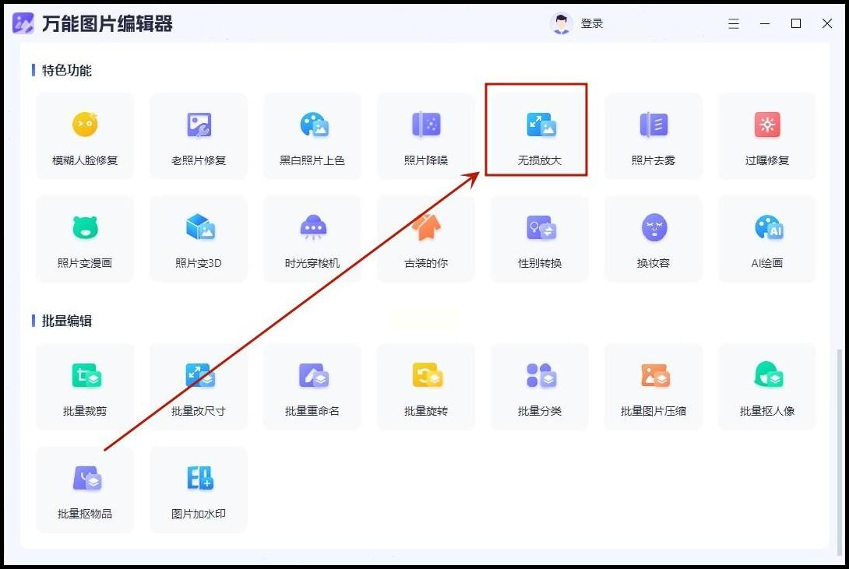
Task: Open 古装的你 costume tool
Action: [x=426, y=238]
